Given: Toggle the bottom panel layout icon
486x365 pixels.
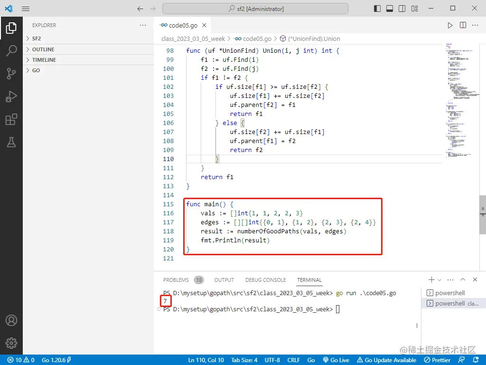Looking at the screenshot, I should point(390,9).
